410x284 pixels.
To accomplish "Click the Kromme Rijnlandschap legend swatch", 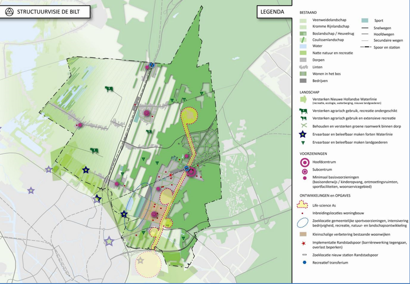I will [303, 27].
